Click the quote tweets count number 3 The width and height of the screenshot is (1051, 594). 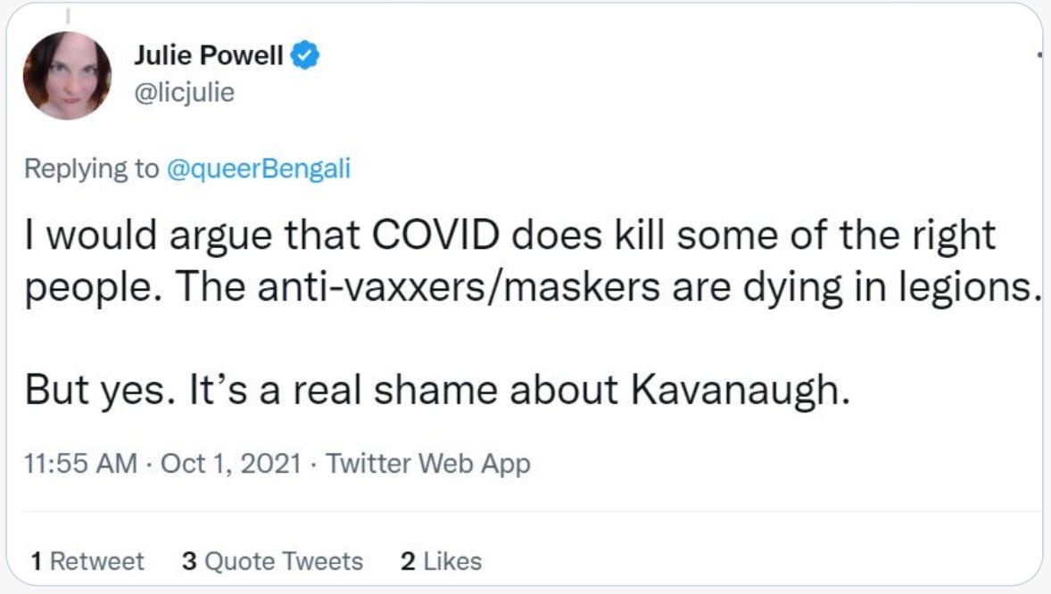188,561
